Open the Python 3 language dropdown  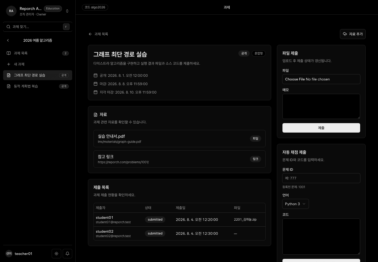[296, 204]
